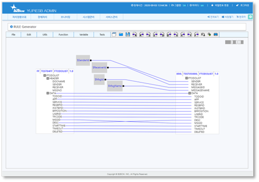Click the RULE Generator title arrow icon
Viewport: 259px width, 182px height.
(11, 27)
